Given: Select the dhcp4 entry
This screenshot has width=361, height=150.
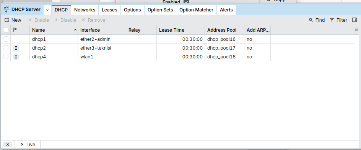Looking at the screenshot, I should coord(39,57).
